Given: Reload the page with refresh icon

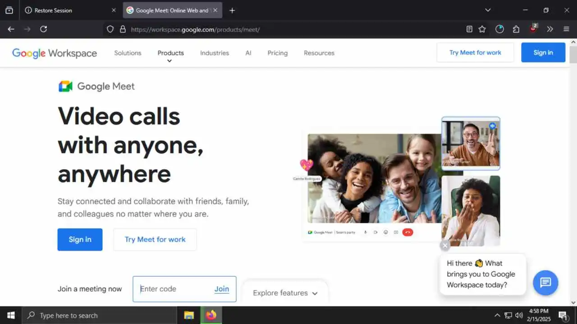Looking at the screenshot, I should point(43,29).
